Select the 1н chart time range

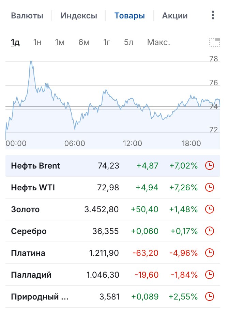tap(37, 42)
